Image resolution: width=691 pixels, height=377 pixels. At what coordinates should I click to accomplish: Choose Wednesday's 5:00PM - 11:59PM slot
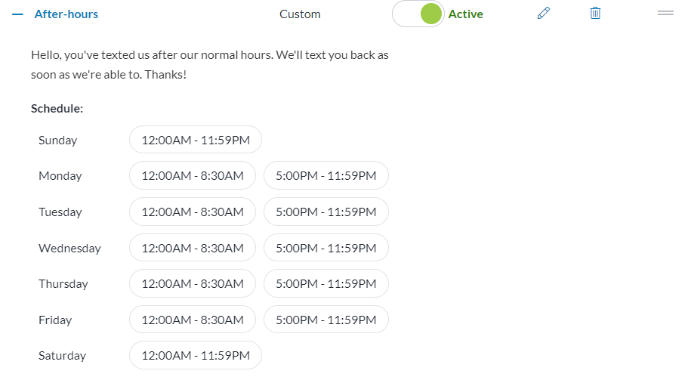[325, 248]
